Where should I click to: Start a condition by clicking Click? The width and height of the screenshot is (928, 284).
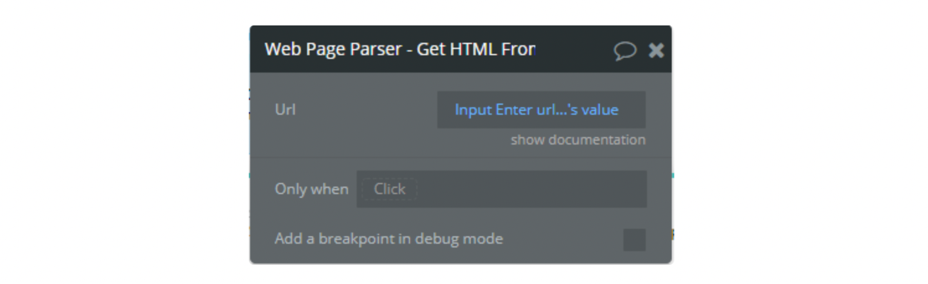click(x=389, y=189)
